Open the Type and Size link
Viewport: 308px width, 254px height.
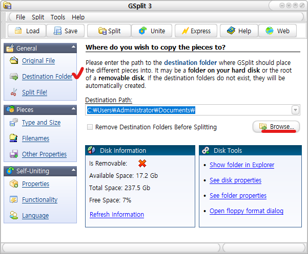pyautogui.click(x=41, y=123)
